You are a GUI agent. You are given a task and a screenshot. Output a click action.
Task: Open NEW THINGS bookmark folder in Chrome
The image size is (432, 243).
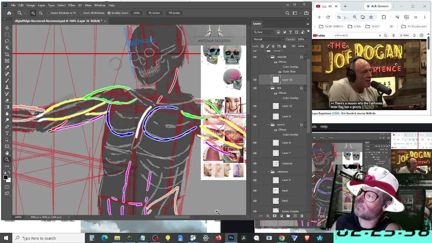click(331, 26)
